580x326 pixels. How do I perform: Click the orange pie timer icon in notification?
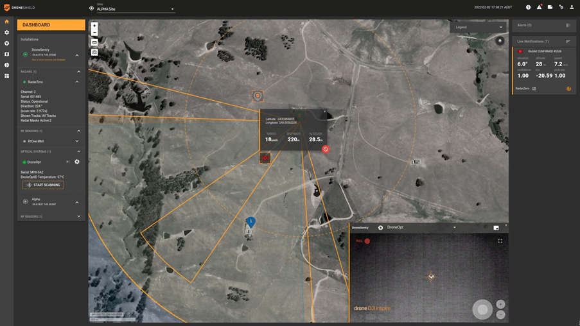pyautogui.click(x=568, y=89)
